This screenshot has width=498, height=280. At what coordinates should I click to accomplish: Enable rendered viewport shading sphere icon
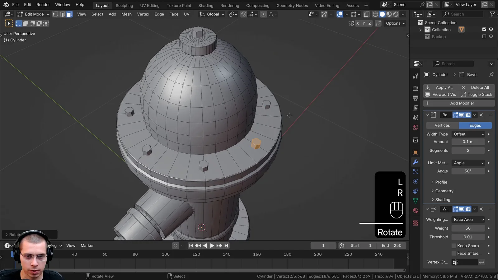point(396,14)
